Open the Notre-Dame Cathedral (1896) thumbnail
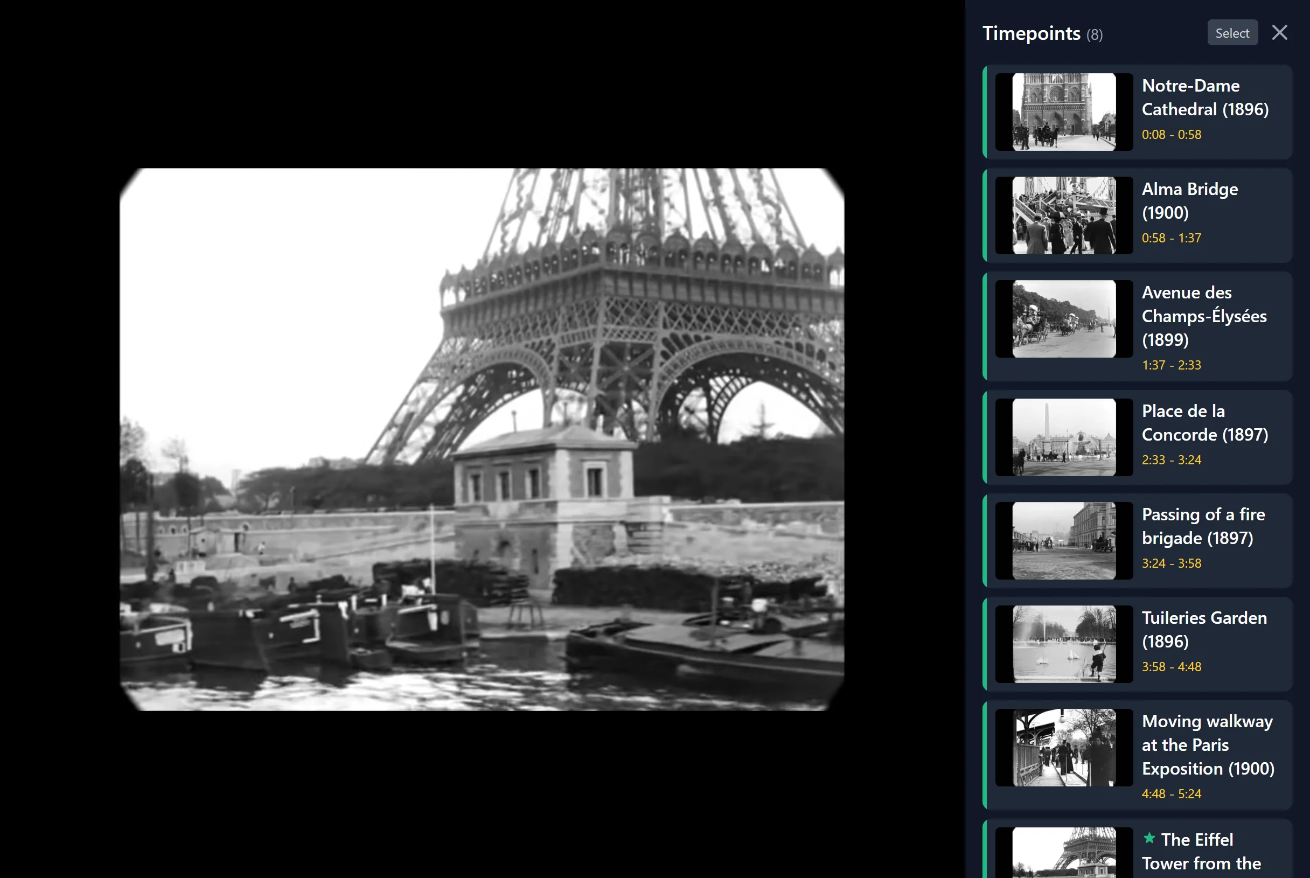 (x=1064, y=112)
